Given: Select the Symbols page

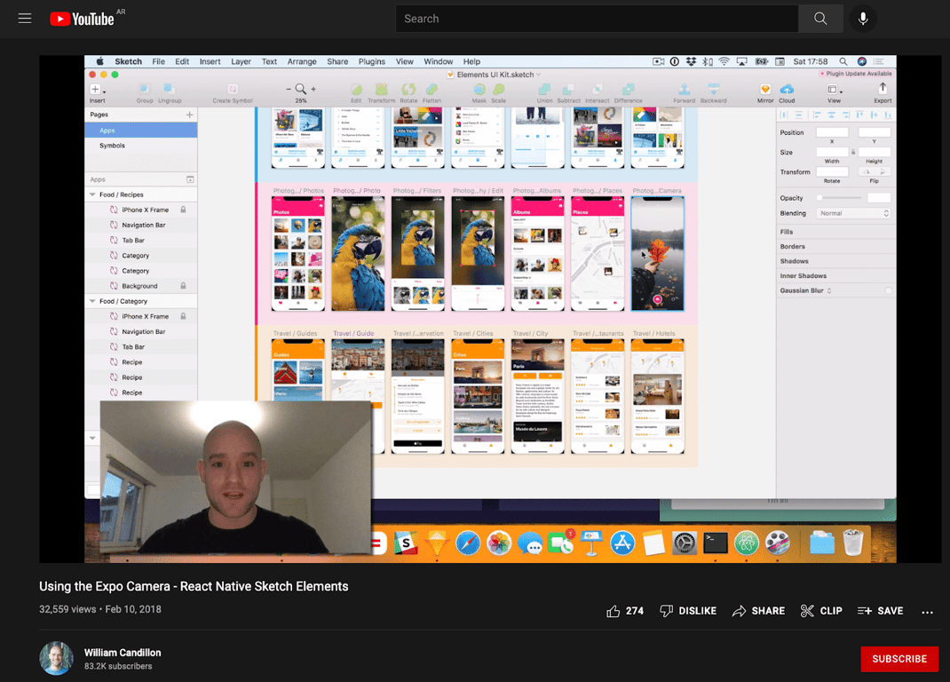Looking at the screenshot, I should coord(140,146).
